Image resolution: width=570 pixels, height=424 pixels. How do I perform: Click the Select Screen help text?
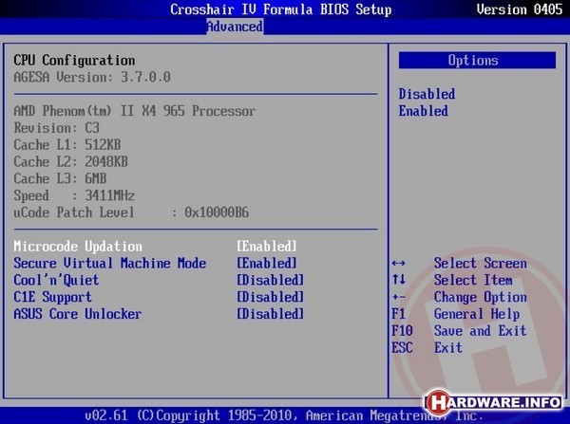(480, 263)
